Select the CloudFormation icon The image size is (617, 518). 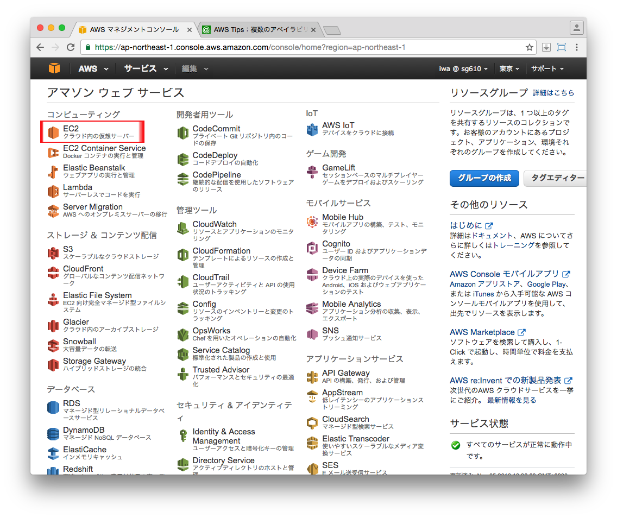click(182, 255)
